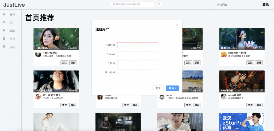This screenshot has height=131, width=274.
Task: Open the 推荐 home section in sidebar
Action: tap(9, 14)
